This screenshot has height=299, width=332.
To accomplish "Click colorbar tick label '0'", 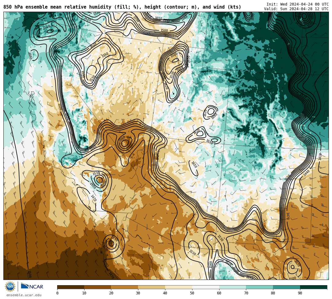I will (57, 293).
